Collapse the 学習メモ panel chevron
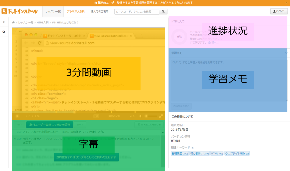The image size is (290, 171). tap(286, 53)
